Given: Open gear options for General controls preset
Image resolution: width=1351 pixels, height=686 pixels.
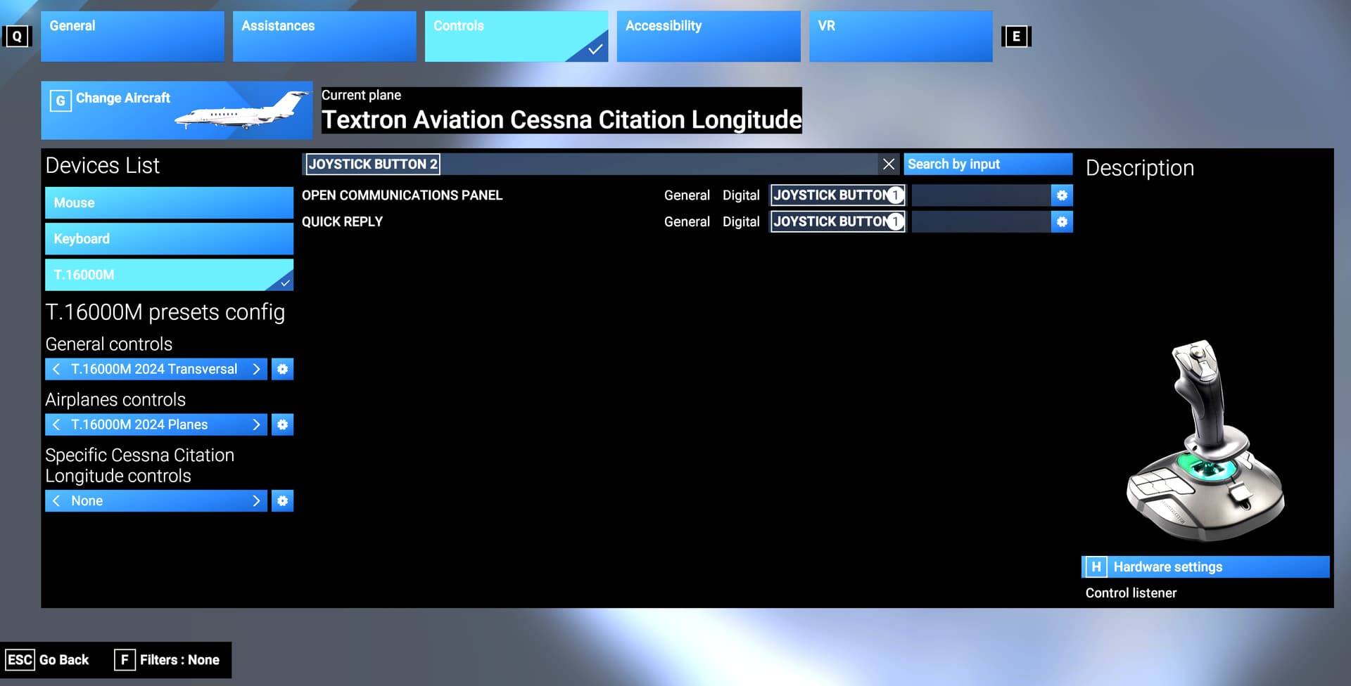Looking at the screenshot, I should click(x=282, y=369).
